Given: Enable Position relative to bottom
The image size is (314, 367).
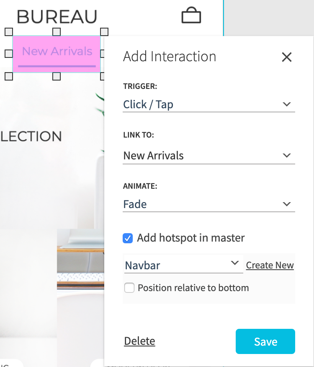Looking at the screenshot, I should pyautogui.click(x=129, y=288).
